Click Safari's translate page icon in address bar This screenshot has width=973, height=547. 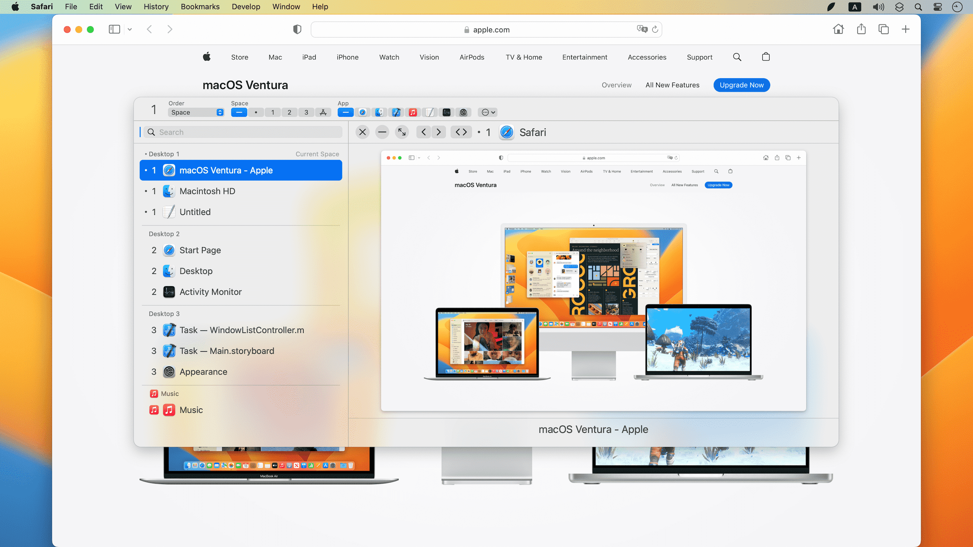[642, 29]
